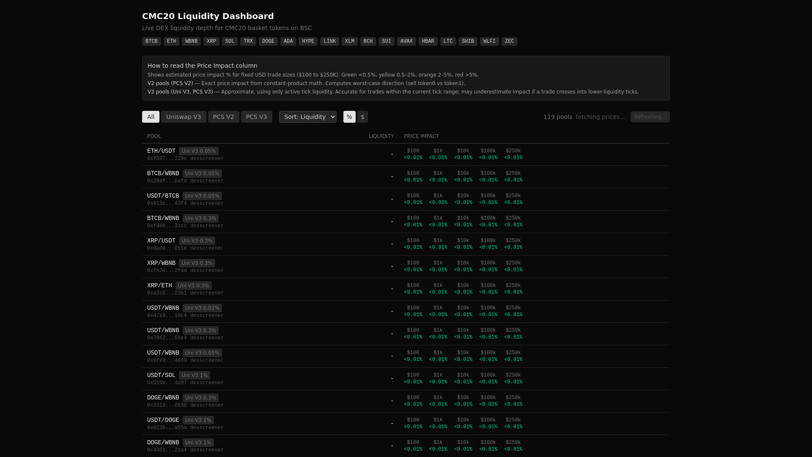Screen dimensions: 812x457
Task: Switch price impact to percent mode
Action: [349, 117]
